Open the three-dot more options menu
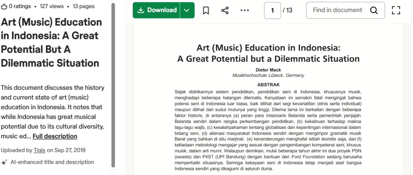The width and height of the screenshot is (413, 175). coord(245,10)
